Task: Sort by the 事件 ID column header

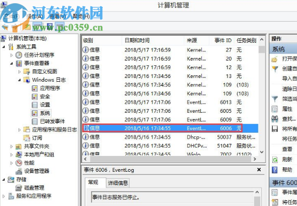Action: click(x=222, y=41)
